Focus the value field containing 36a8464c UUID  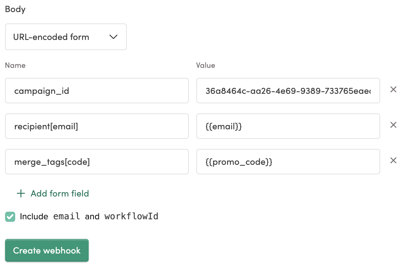pyautogui.click(x=288, y=91)
